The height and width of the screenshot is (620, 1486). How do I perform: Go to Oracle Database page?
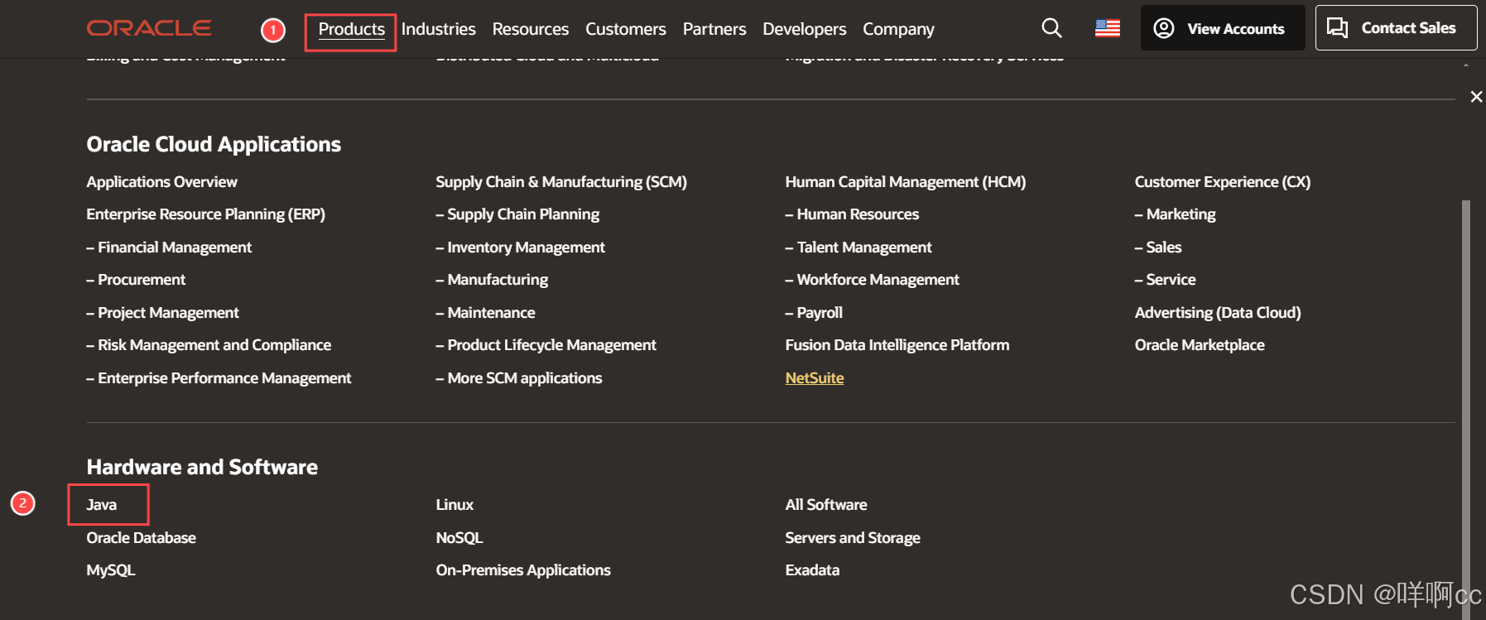click(141, 538)
